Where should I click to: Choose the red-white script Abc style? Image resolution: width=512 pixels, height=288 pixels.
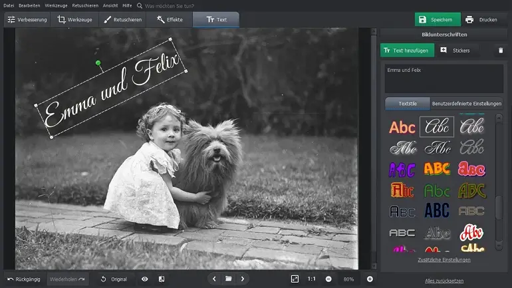tap(471, 233)
